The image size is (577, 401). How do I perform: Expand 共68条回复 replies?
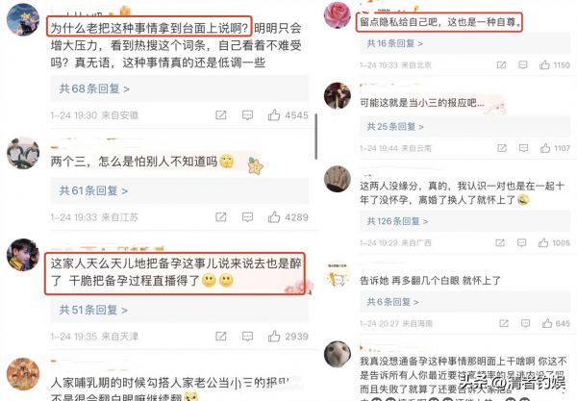pyautogui.click(x=94, y=88)
